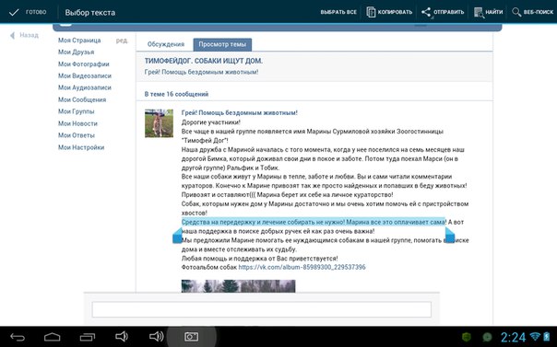557x347 pixels.
Task: Open Мои Друзья
Action: [x=76, y=52]
